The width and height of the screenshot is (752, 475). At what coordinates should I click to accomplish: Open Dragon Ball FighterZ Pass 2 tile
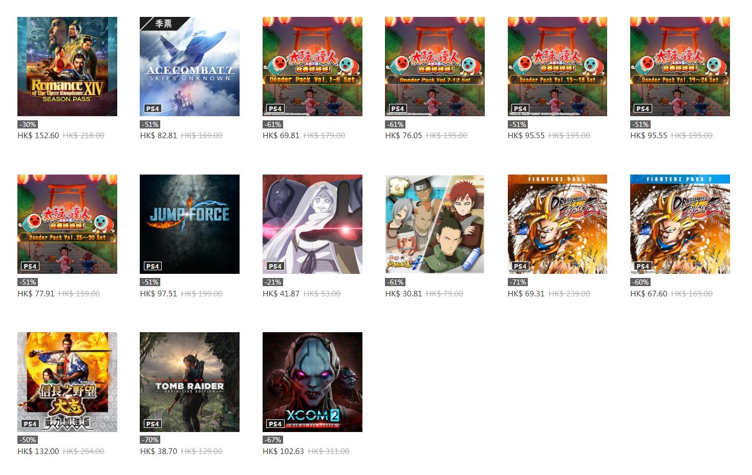point(680,224)
